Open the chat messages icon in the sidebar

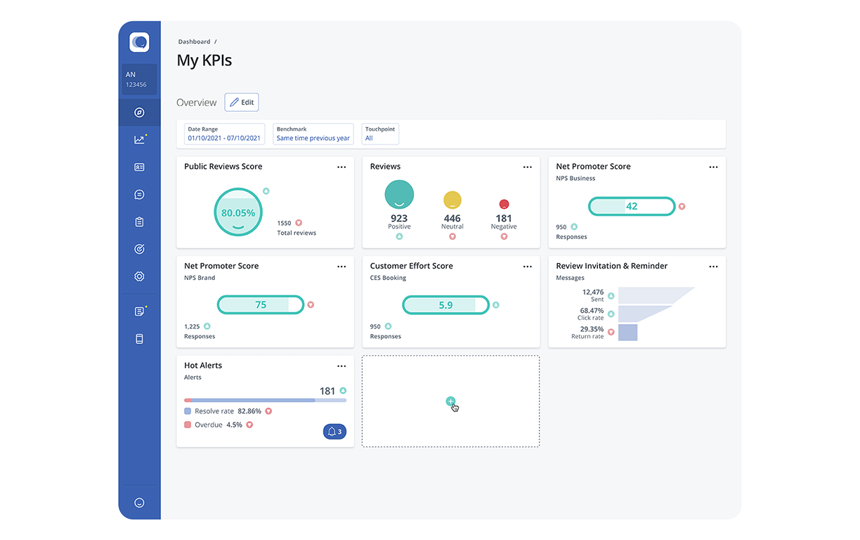(x=139, y=194)
